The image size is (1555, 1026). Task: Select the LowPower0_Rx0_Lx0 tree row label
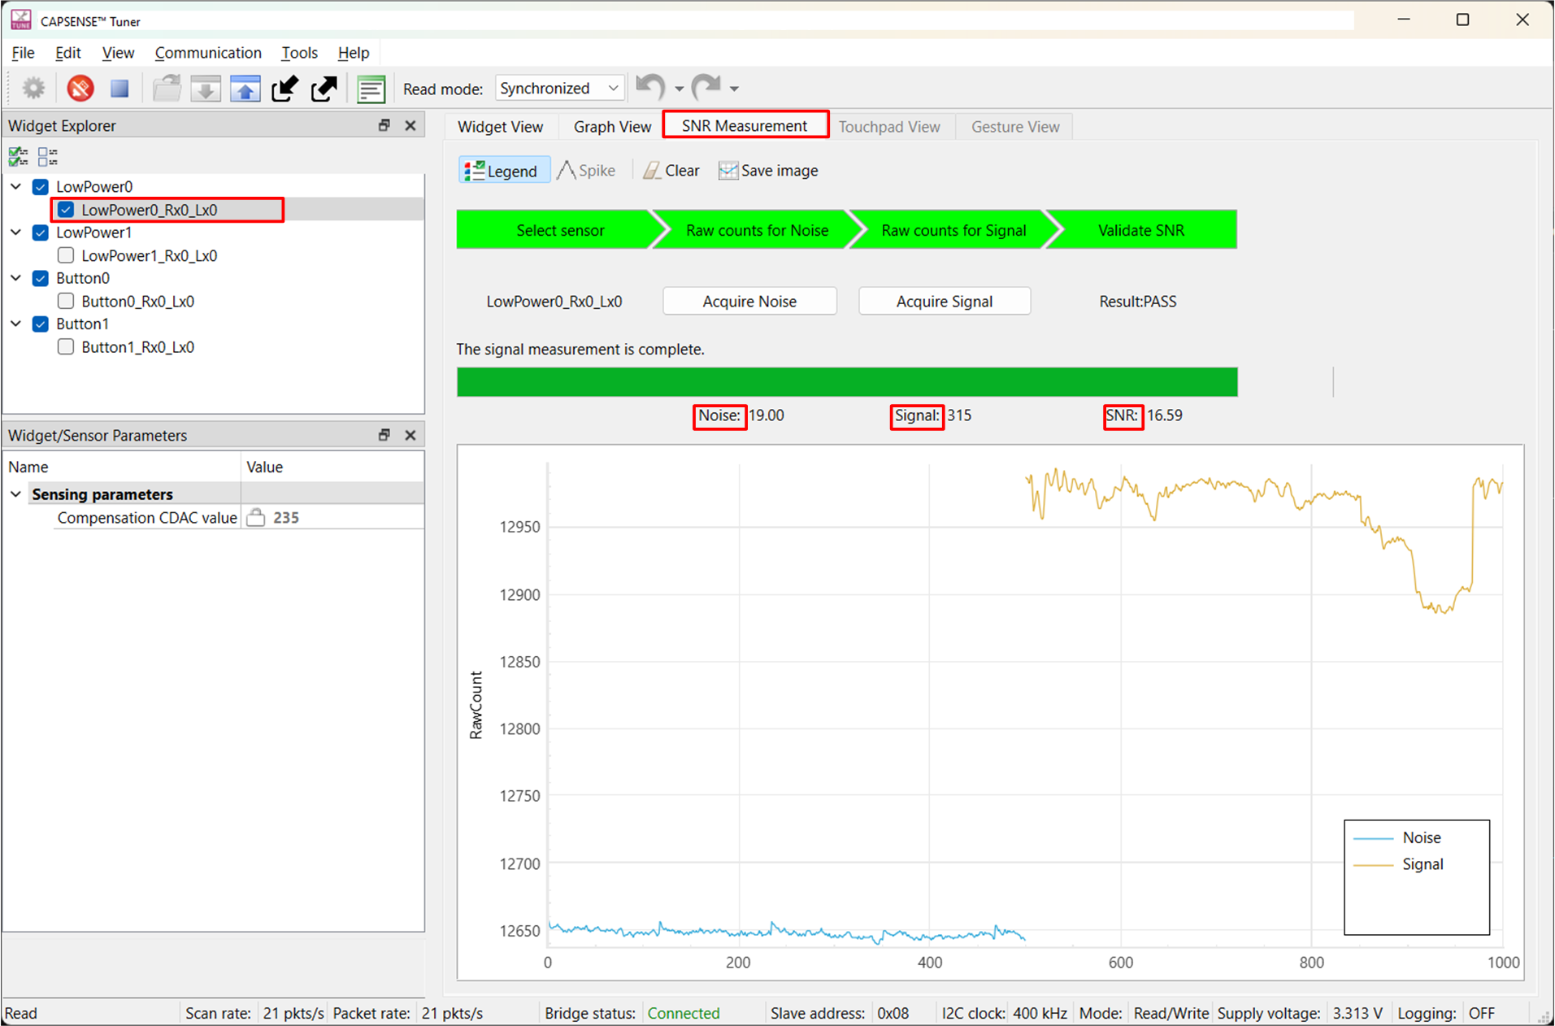pos(150,210)
